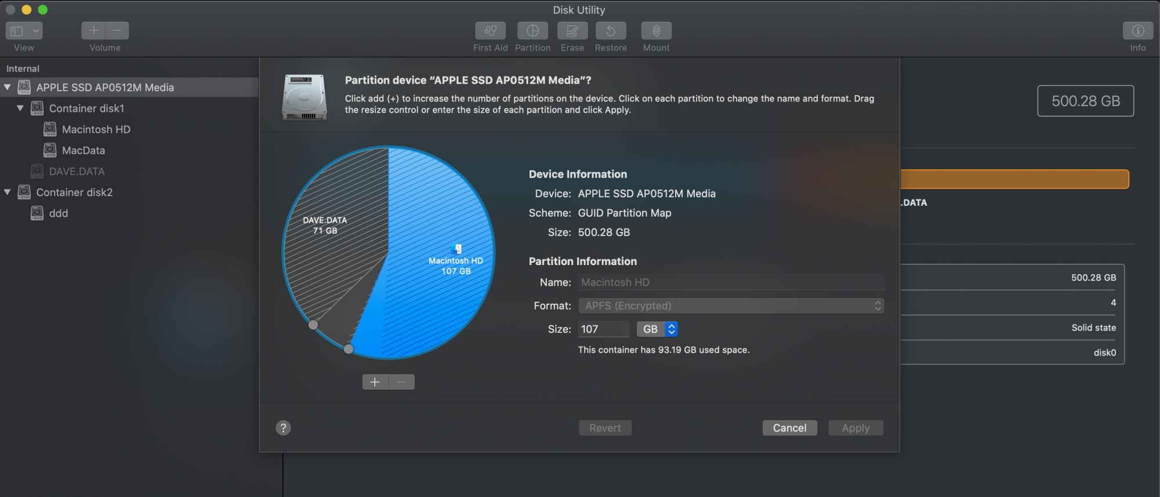
Task: Click the Restore toolbar icon
Action: click(x=611, y=31)
